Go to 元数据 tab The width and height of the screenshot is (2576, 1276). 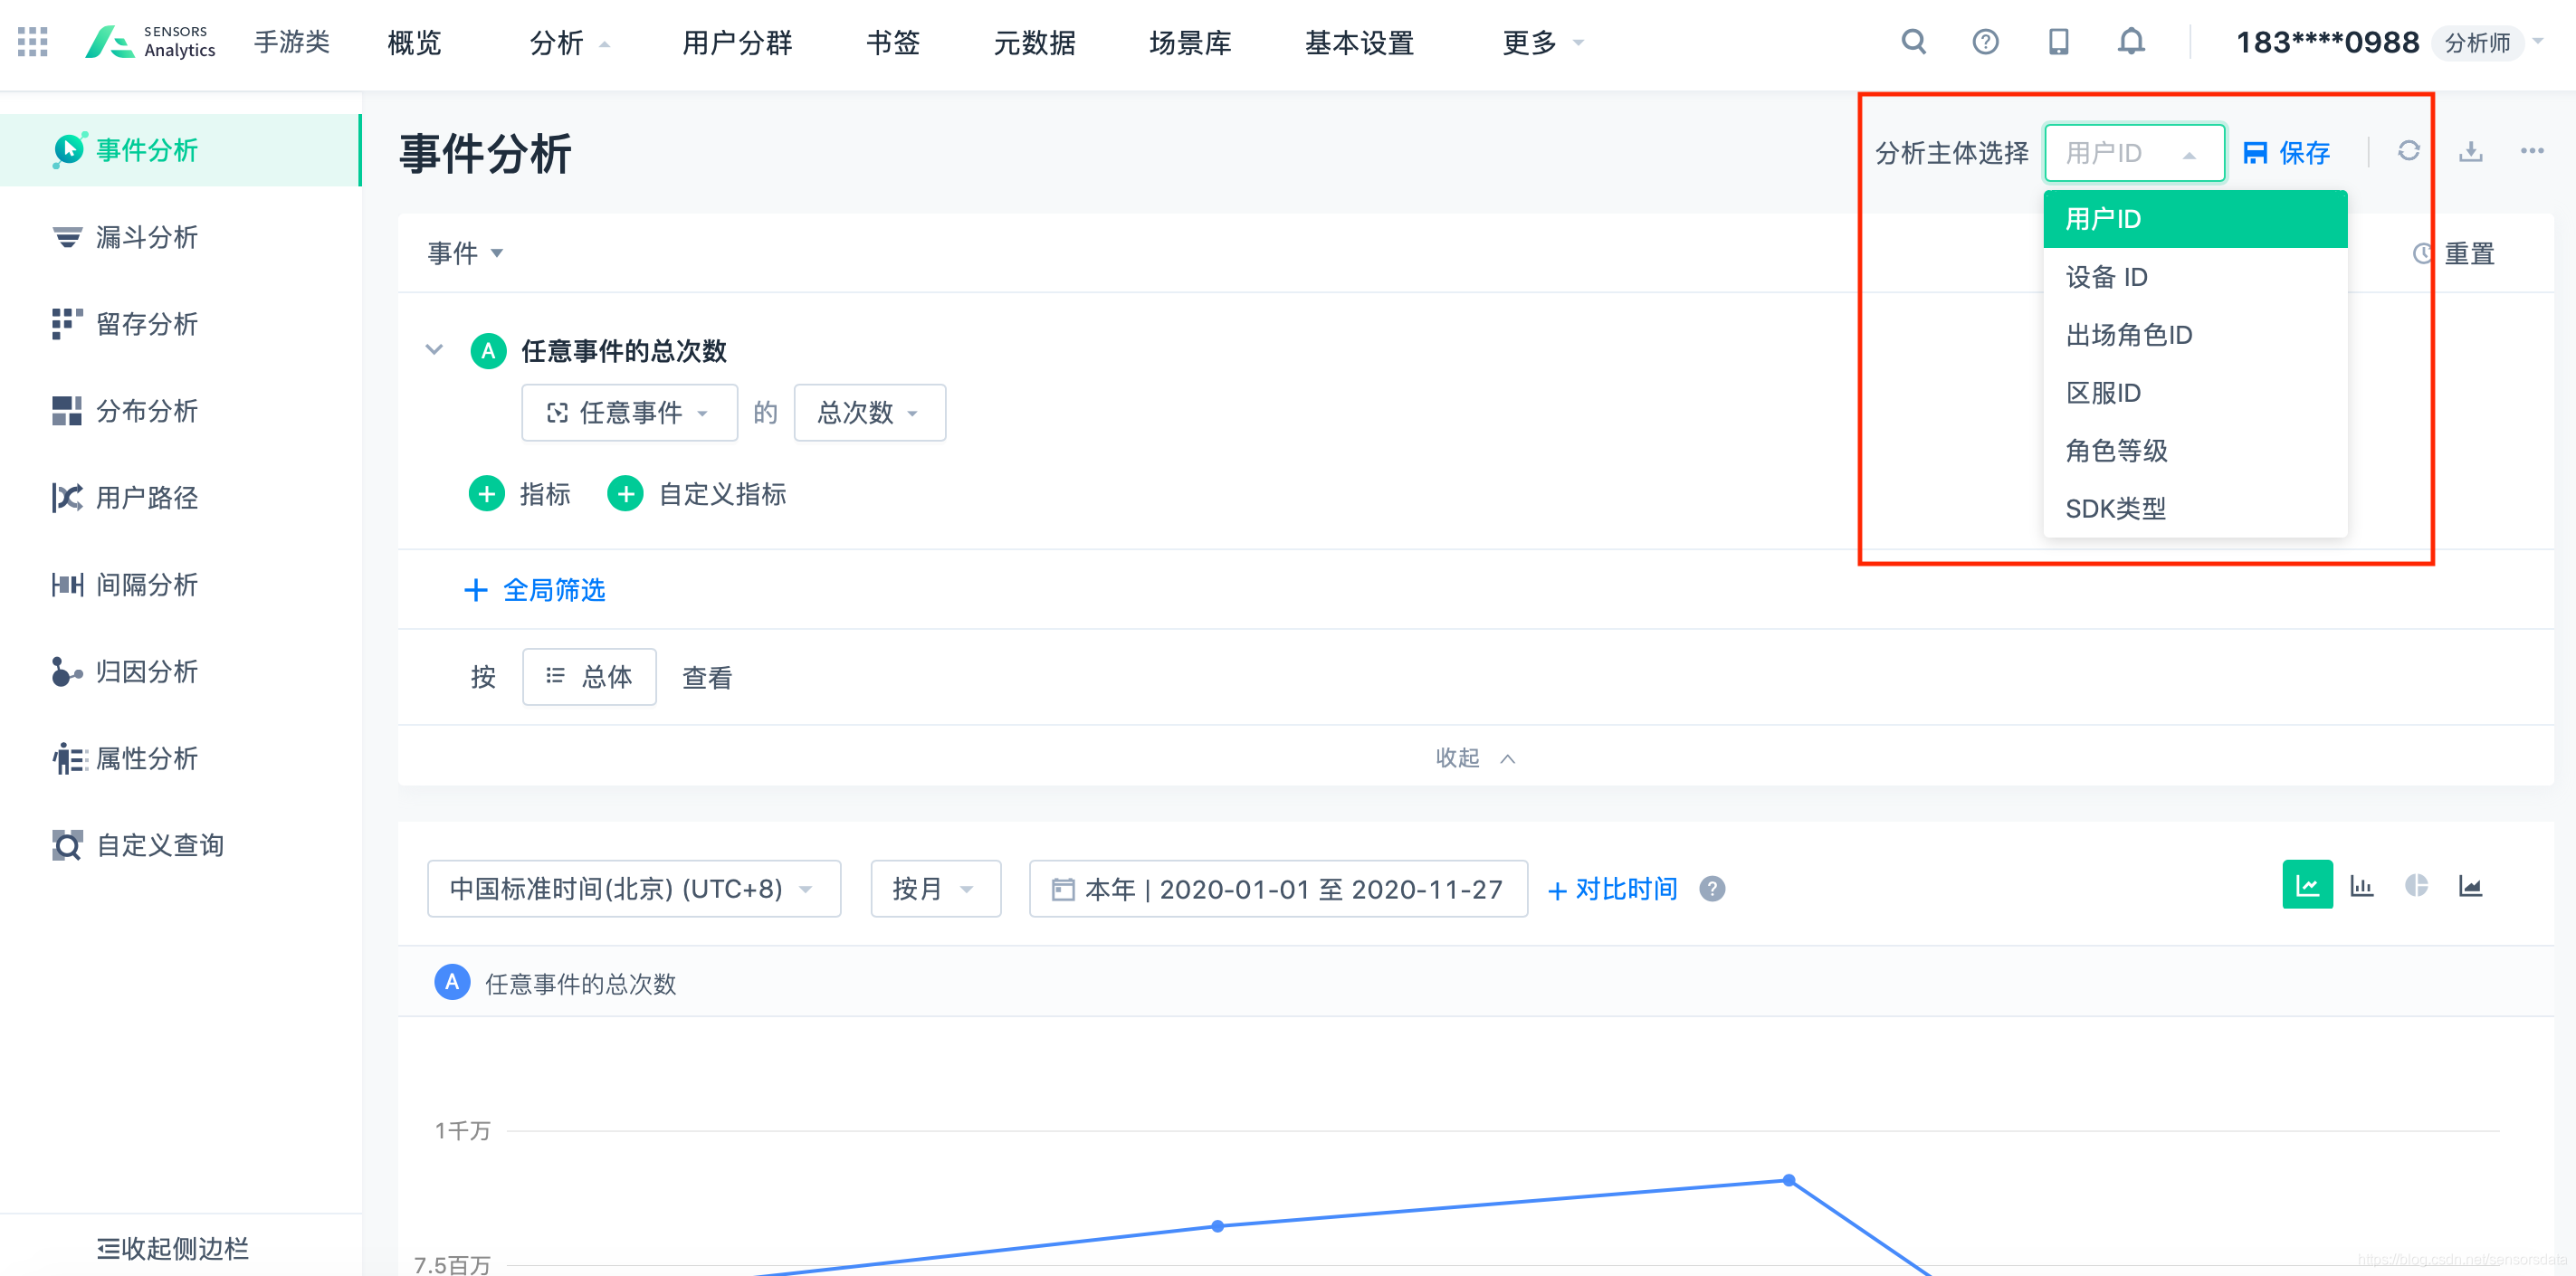(1034, 43)
